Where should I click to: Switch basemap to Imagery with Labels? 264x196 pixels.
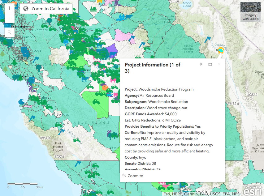click(x=250, y=12)
